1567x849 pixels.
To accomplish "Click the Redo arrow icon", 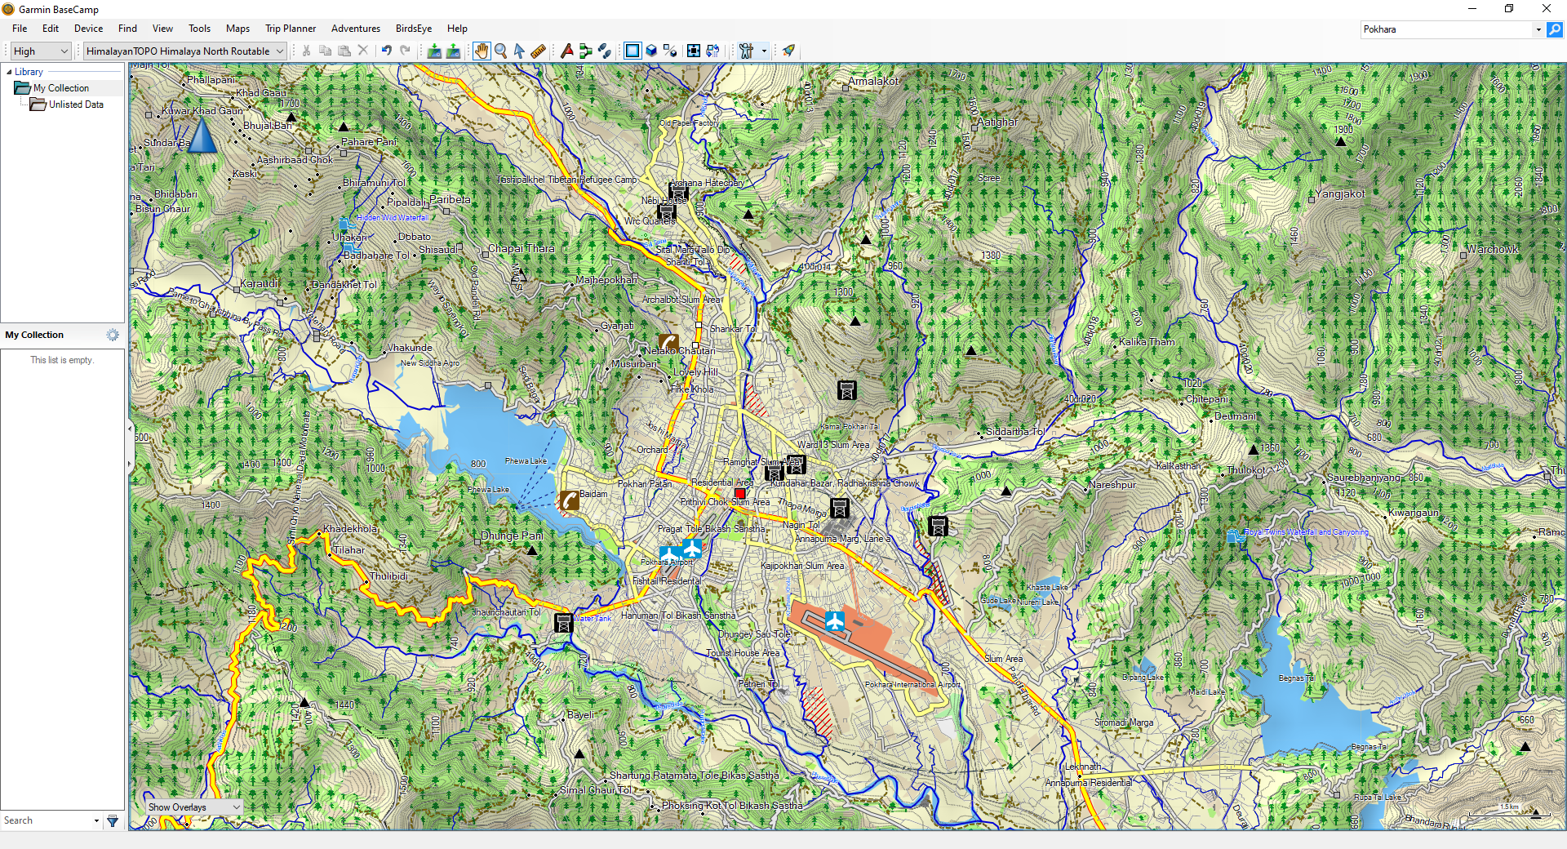I will coord(405,51).
